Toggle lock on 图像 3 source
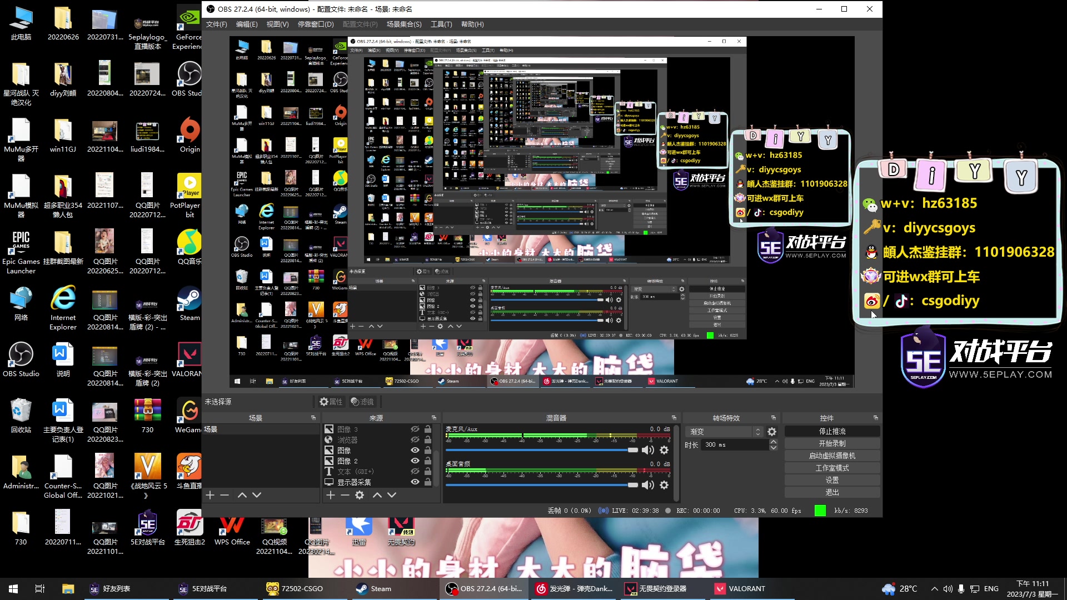 pos(428,429)
